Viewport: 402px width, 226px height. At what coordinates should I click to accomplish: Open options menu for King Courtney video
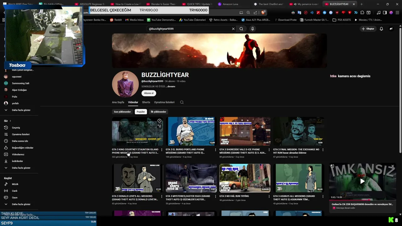tap(162, 150)
